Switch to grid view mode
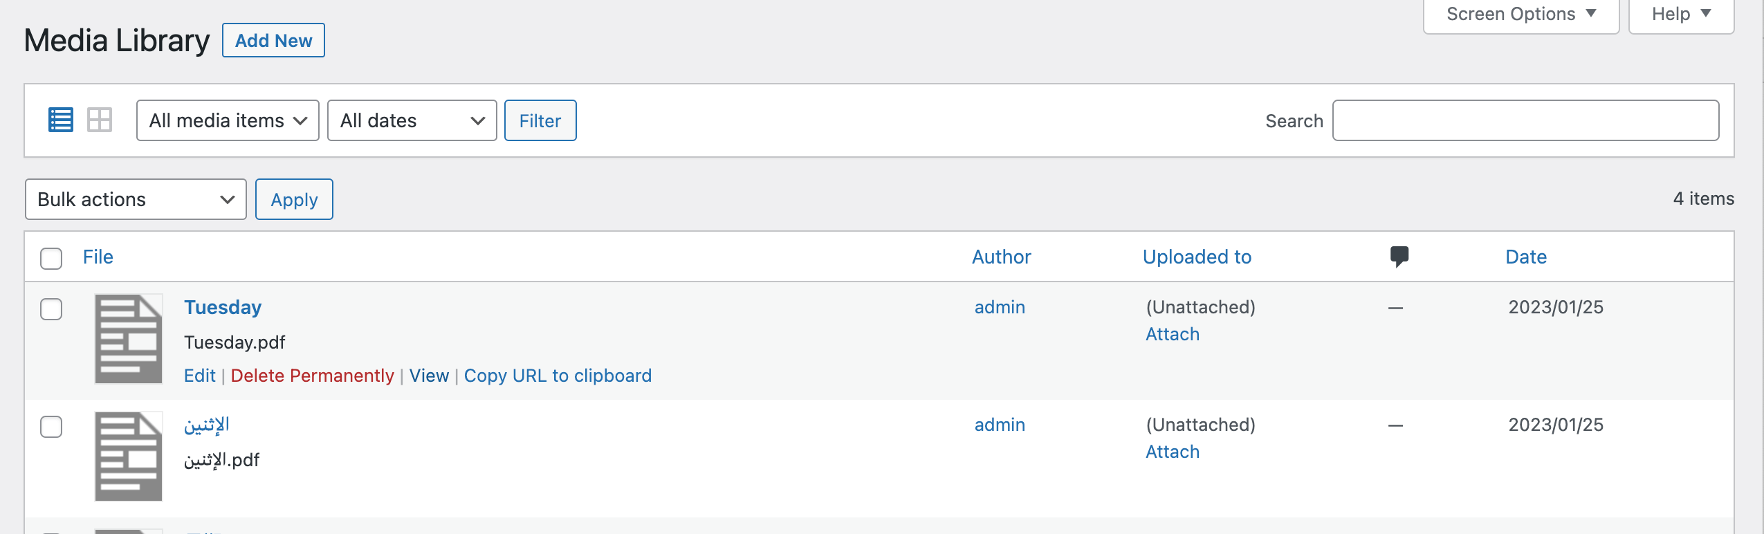This screenshot has width=1764, height=534. (100, 120)
